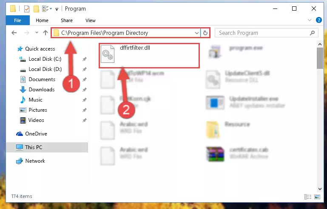Click the pin icon beside Pictures
This screenshot has height=209, width=327.
84,110
